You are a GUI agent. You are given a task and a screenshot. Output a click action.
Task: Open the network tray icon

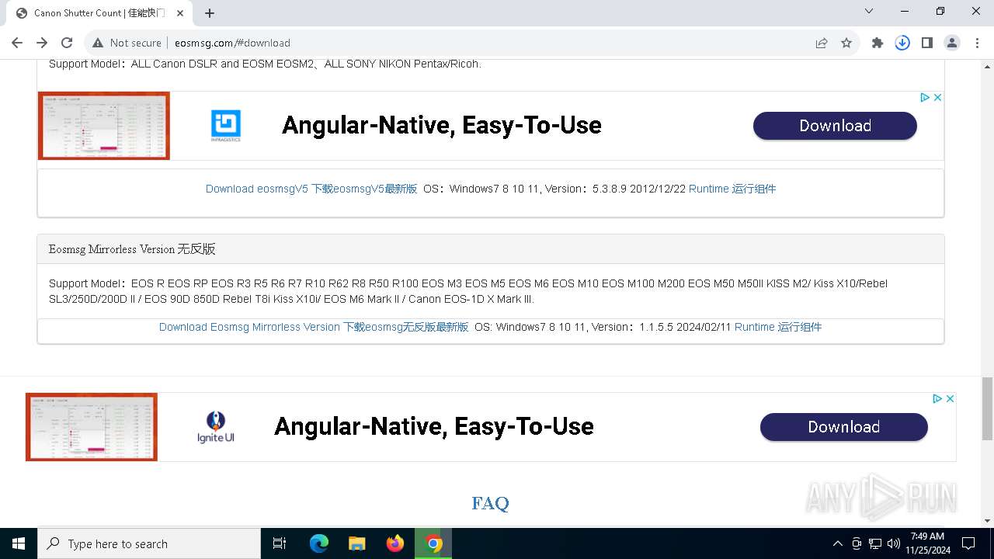[x=875, y=543]
